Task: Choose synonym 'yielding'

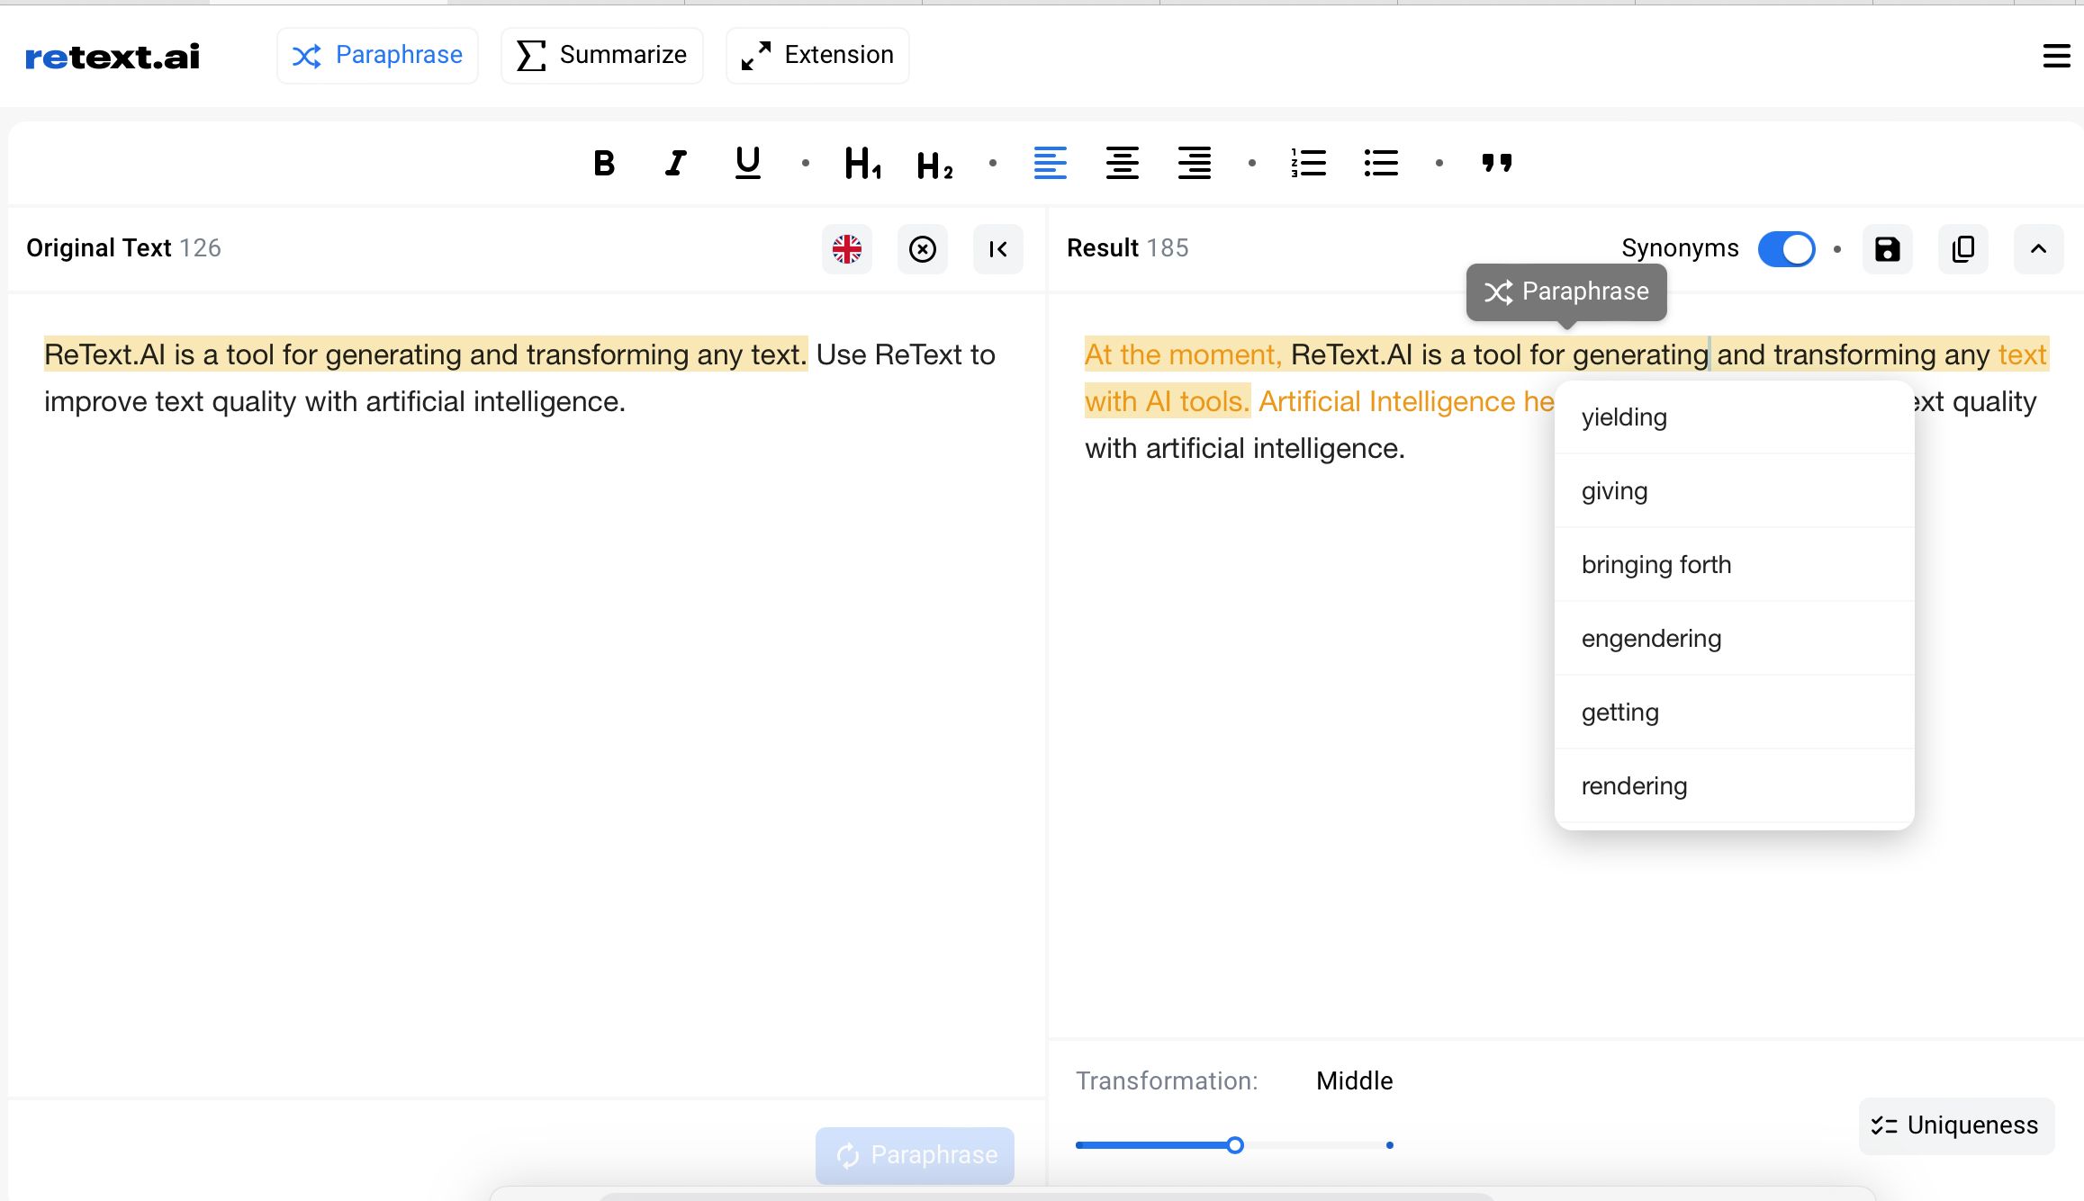Action: point(1734,417)
